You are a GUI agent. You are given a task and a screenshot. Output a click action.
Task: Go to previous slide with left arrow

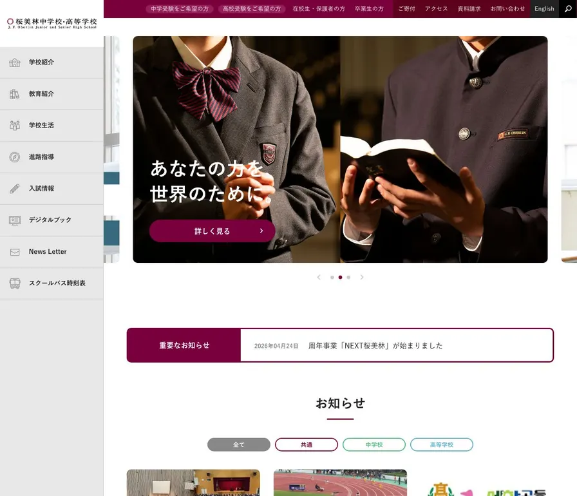pos(319,277)
